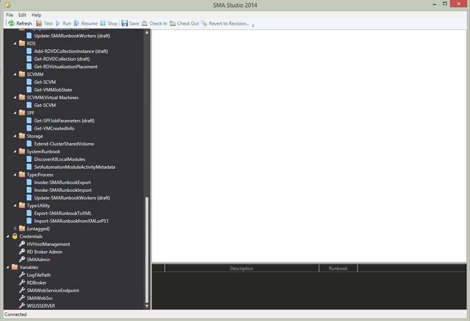Open the toolbar overflow options arrow
The width and height of the screenshot is (470, 321).
pos(253,25)
